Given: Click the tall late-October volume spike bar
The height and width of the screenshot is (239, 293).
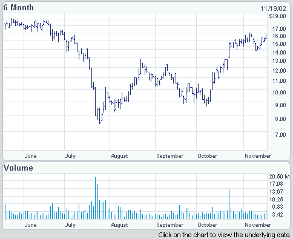Looking at the screenshot, I should click(229, 205).
